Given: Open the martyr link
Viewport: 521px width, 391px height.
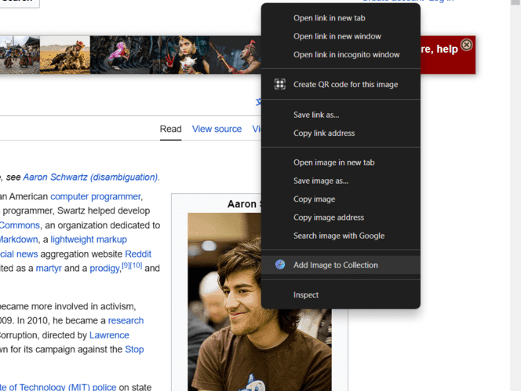Looking at the screenshot, I should (x=49, y=269).
